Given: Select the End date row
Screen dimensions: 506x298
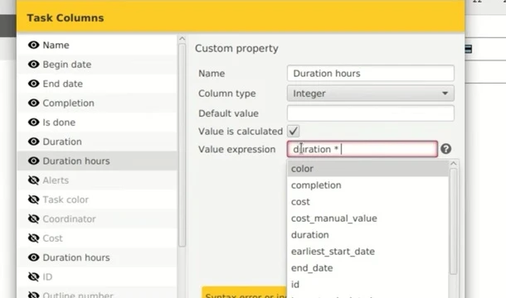Looking at the screenshot, I should (x=97, y=84).
